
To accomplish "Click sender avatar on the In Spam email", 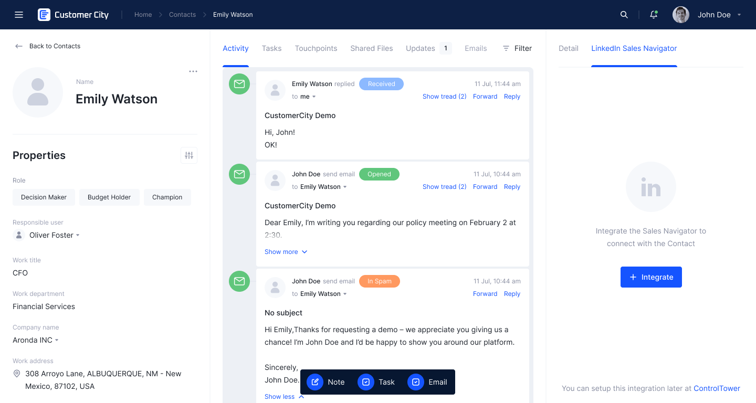I will (x=275, y=288).
